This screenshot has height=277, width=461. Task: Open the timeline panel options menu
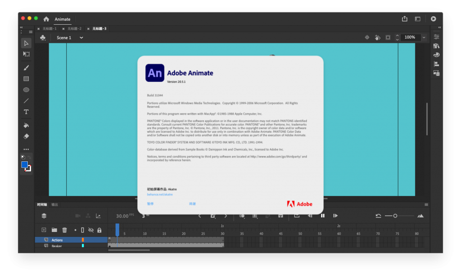(x=426, y=204)
